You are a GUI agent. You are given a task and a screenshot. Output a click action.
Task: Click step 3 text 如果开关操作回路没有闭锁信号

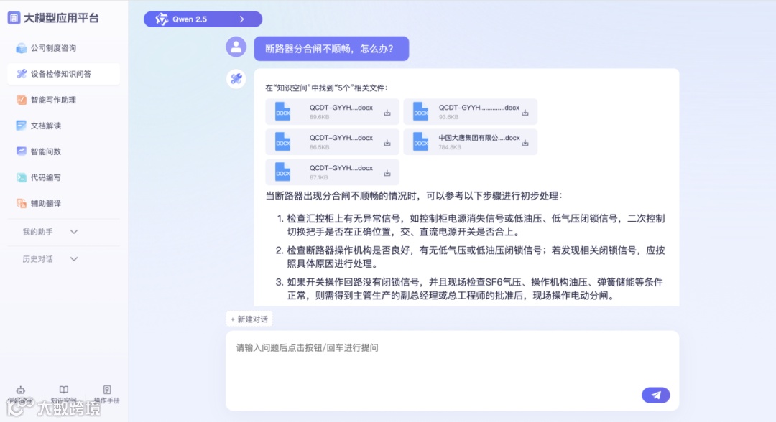(475, 289)
